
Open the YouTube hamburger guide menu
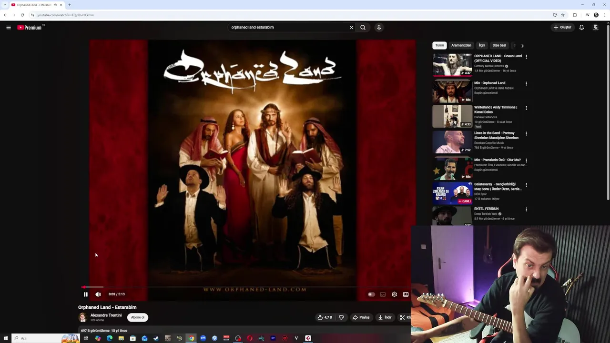pos(9,28)
